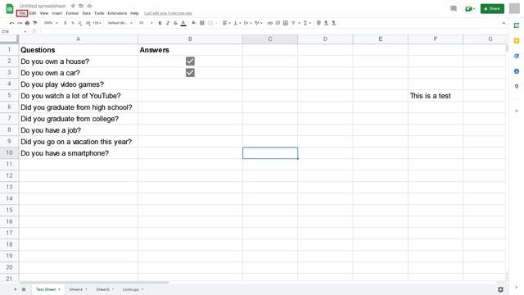Click the Redo arrow icon
524x295 pixels.
click(x=20, y=23)
